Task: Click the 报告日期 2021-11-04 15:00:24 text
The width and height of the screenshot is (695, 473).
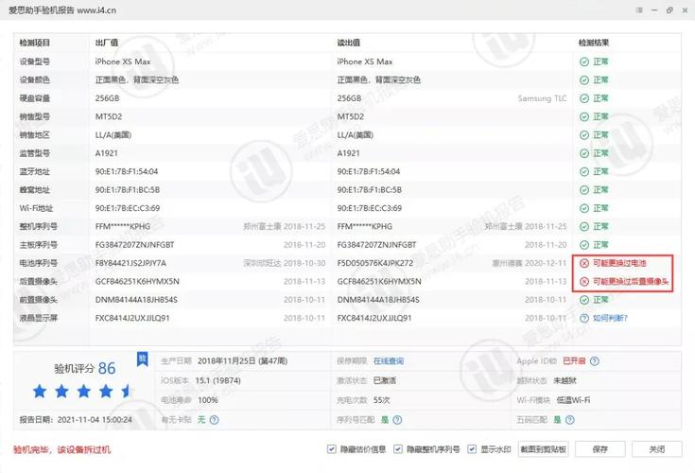Action: (x=76, y=420)
